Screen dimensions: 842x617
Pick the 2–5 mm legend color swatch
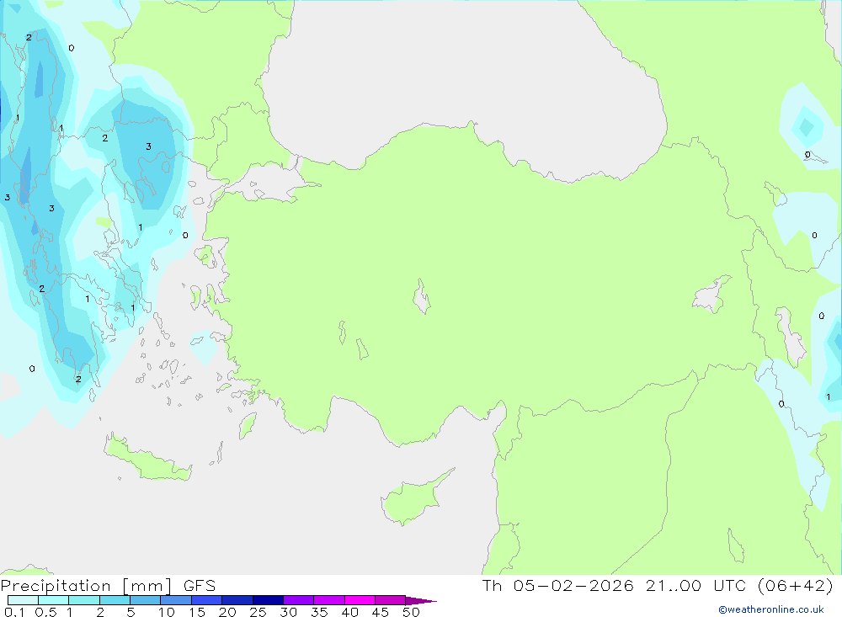(x=115, y=600)
